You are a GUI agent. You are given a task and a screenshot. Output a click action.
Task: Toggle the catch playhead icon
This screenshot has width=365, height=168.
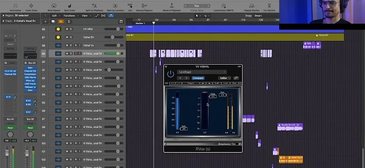(111, 15)
